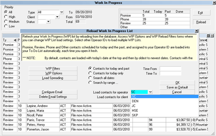The width and height of the screenshot is (216, 136).
Task: Choose Search all dates radio button
Action: [90, 78]
